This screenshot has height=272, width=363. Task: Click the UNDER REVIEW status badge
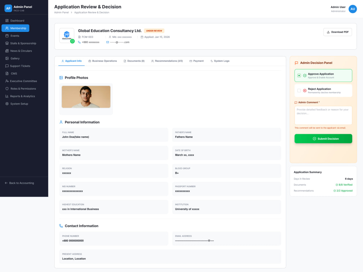coord(154,31)
